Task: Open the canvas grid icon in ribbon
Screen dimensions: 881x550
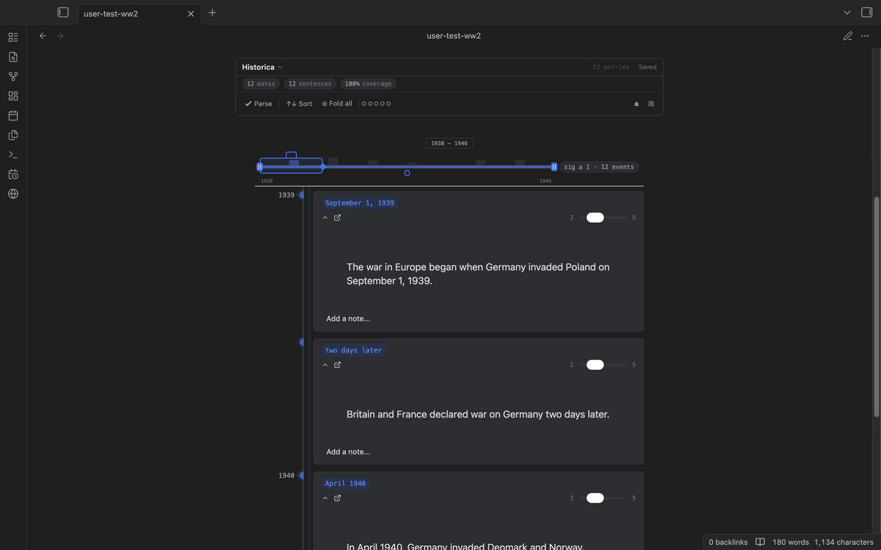Action: (13, 96)
